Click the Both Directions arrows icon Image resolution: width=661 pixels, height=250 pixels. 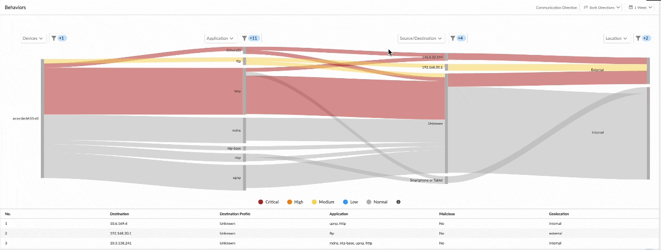[x=587, y=8]
